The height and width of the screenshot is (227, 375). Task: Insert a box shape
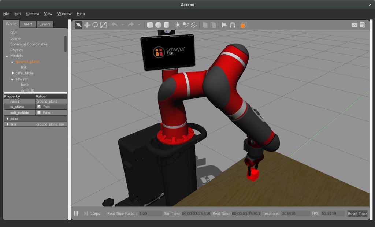point(150,25)
